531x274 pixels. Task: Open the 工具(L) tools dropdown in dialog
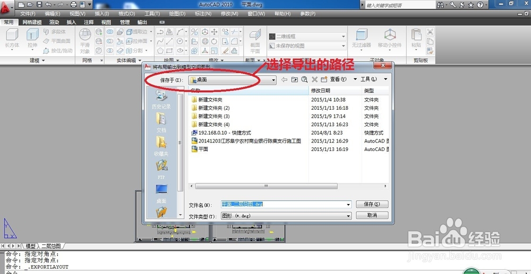click(x=374, y=79)
